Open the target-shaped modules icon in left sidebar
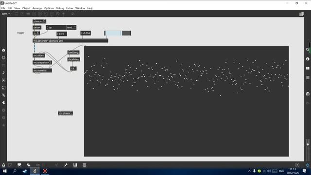This screenshot has width=311, height=175. tap(3, 58)
